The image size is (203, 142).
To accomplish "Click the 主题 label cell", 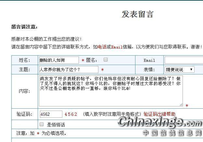I will point(24,70).
